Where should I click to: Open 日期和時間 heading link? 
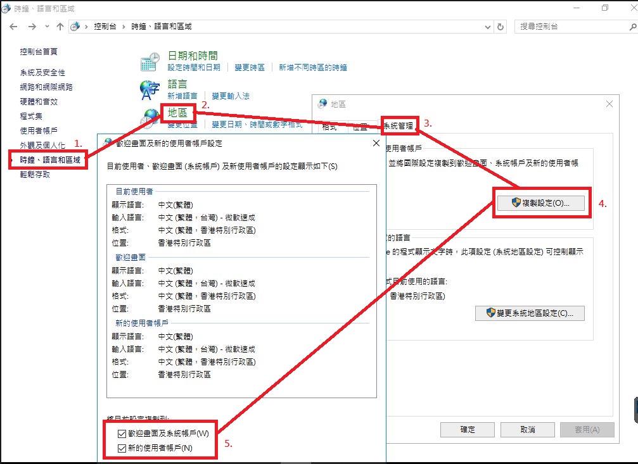point(193,56)
